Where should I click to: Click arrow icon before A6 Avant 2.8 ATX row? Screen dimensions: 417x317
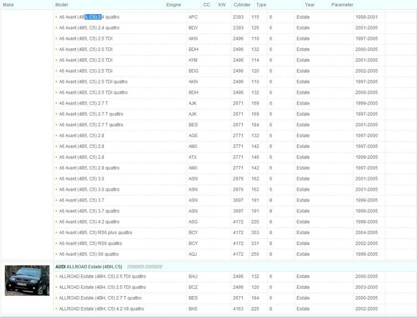(56, 157)
